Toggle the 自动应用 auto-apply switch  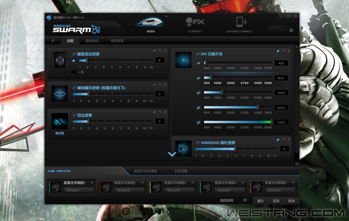(x=243, y=201)
